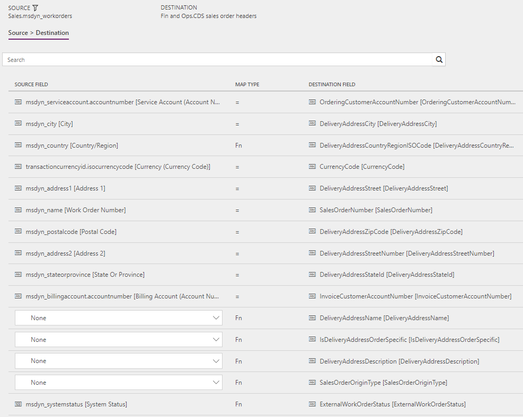The image size is (523, 417).
Task: Click the field type icon beside msdyn_country
Action: click(x=19, y=145)
